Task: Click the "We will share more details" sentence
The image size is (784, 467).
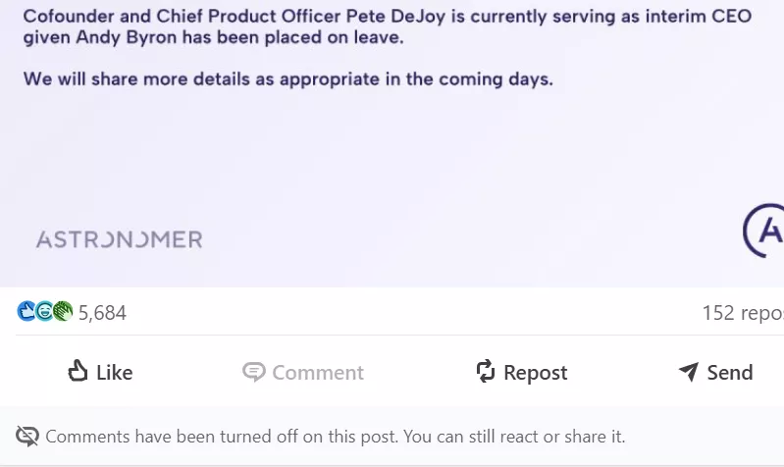Action: [x=288, y=79]
